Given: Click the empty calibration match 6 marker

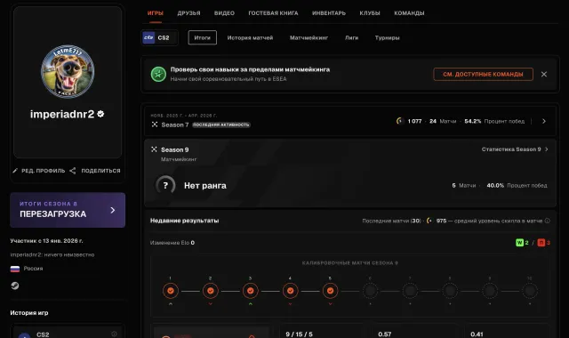Looking at the screenshot, I should click(370, 291).
